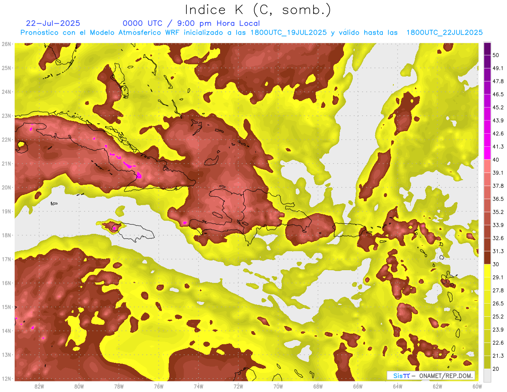
Task: Click the colorbar label "20"
Action: click(496, 368)
